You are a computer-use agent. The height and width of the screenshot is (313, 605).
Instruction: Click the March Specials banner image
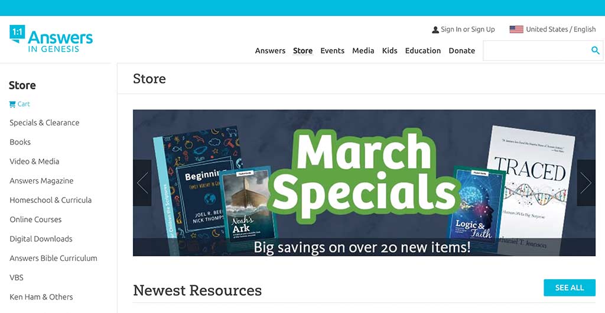pos(364,183)
